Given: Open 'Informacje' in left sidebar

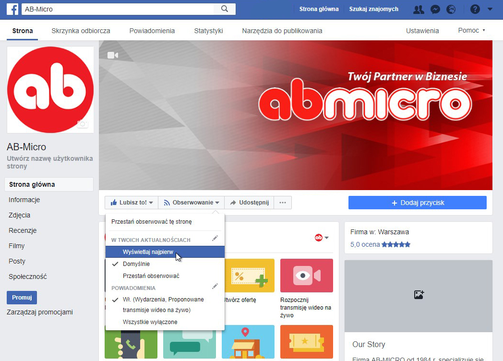Looking at the screenshot, I should 24,200.
